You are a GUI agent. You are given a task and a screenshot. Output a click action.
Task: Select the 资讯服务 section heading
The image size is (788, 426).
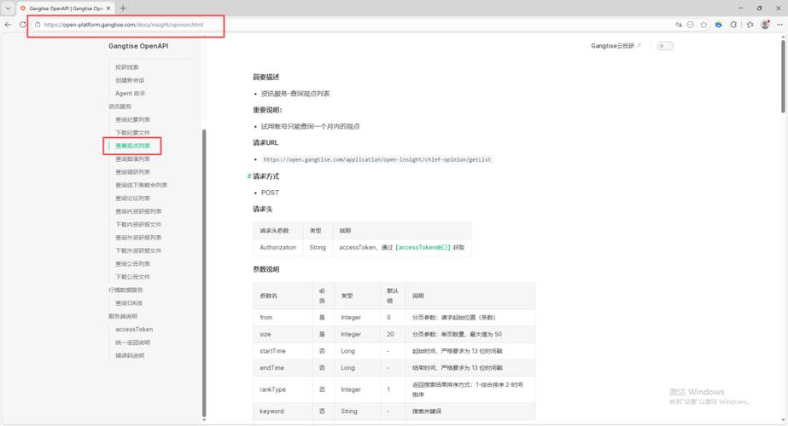[120, 106]
